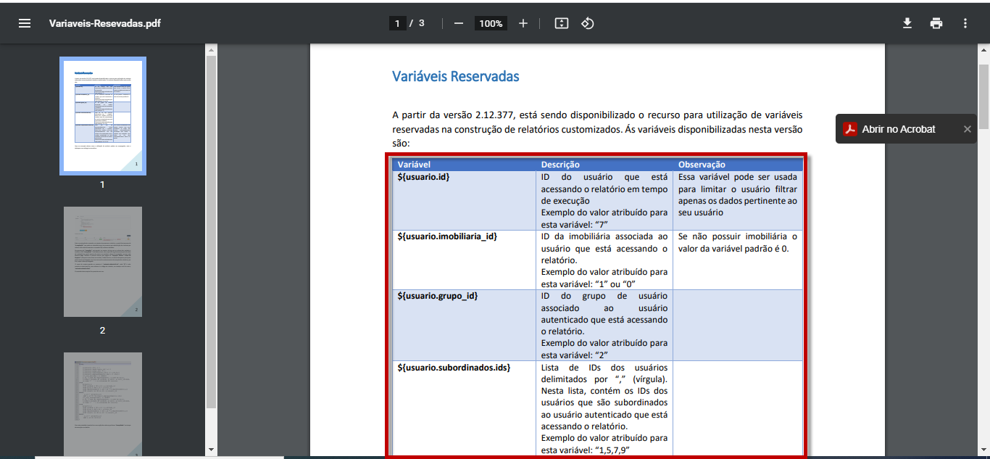The height and width of the screenshot is (459, 990).
Task: Print the PDF document
Action: pos(936,23)
